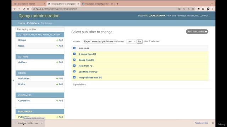Open the test publisher from BE entry
This screenshot has width=227, height=127.
tap(90, 78)
